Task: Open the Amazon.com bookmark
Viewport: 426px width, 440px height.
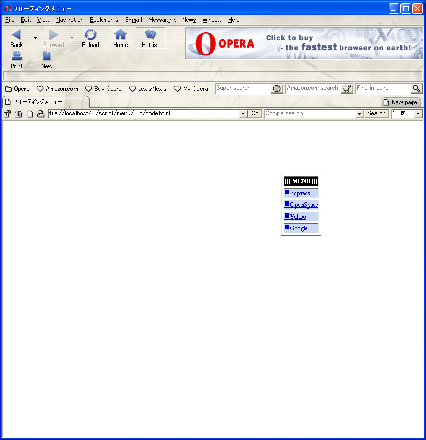Action: [58, 89]
